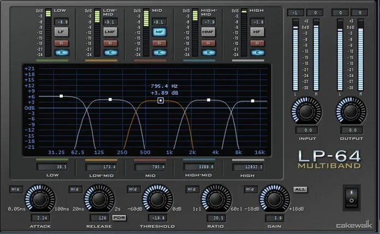
Task: Flip the plugin power switch
Action: (352, 198)
